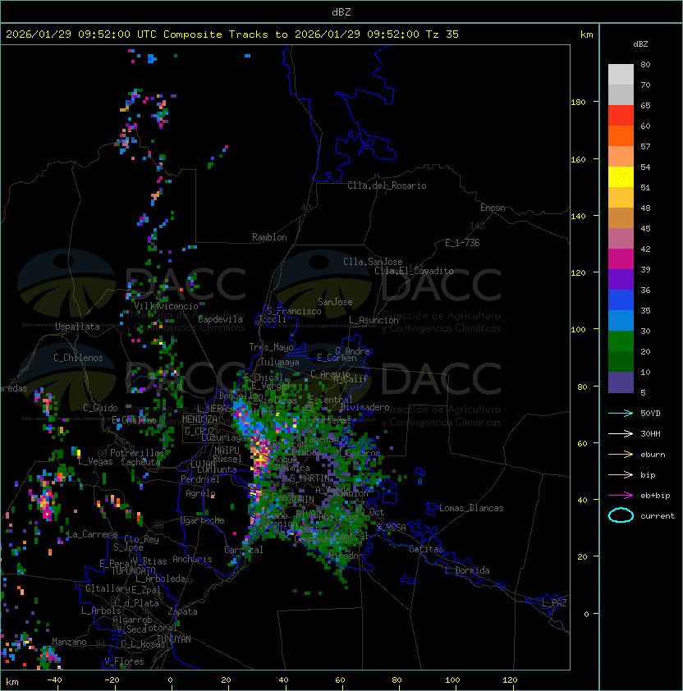This screenshot has height=691, width=683.
Task: Select the light gray 70-80 dBZ swatch
Action: click(x=621, y=75)
